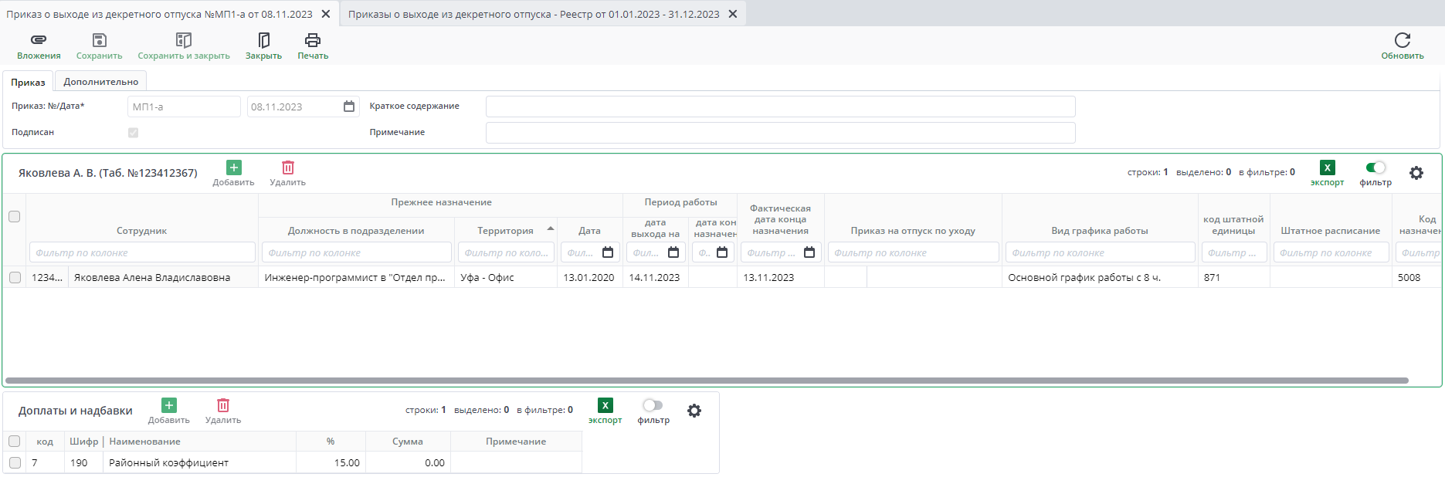The image size is (1445, 484).
Task: Open the Приказ form tab
Action: pyautogui.click(x=28, y=82)
